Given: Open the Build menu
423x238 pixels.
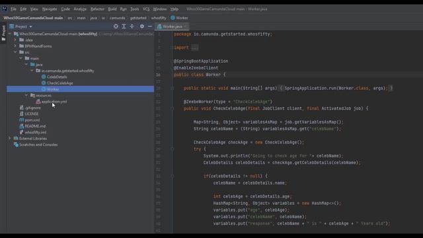Looking at the screenshot, I should click(112, 9).
